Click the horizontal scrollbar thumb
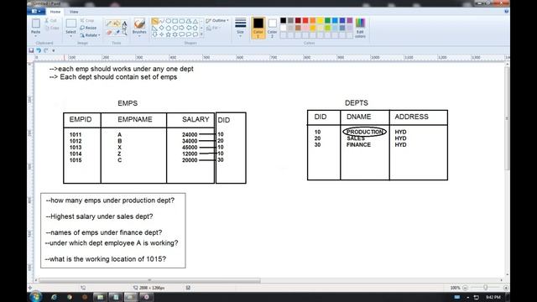 pyautogui.click(x=149, y=280)
